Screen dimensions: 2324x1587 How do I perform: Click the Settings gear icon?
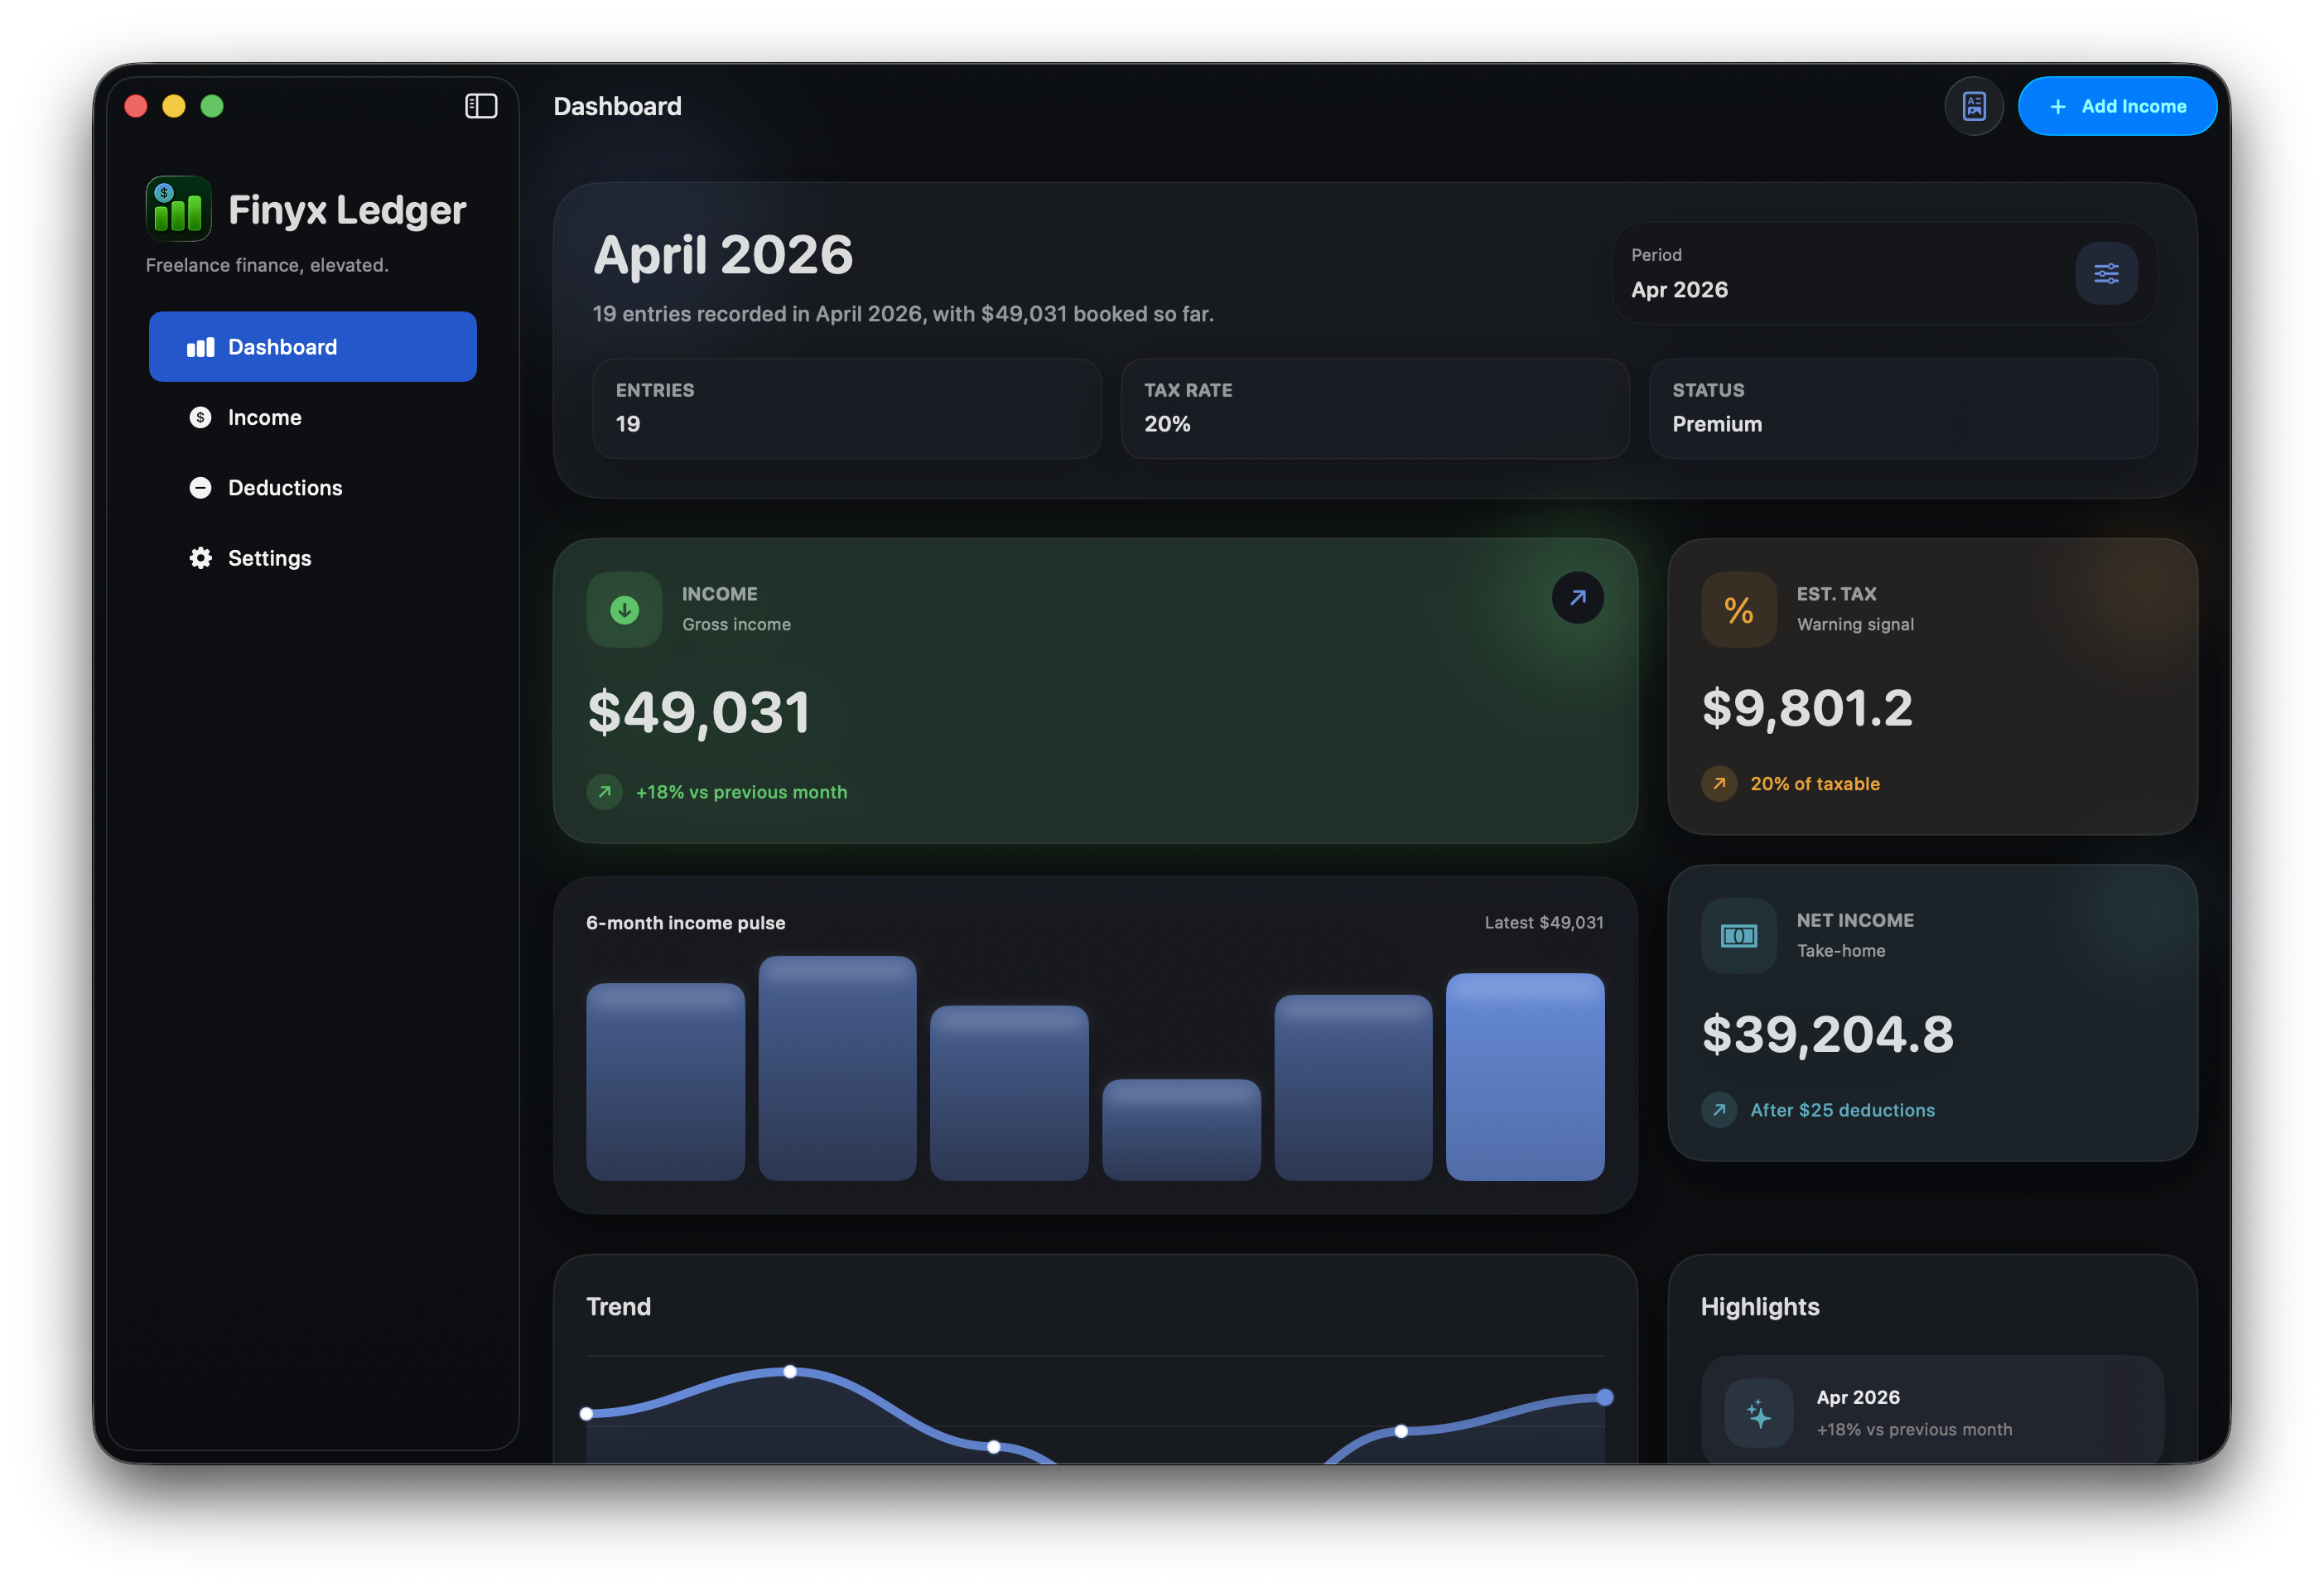click(x=200, y=558)
